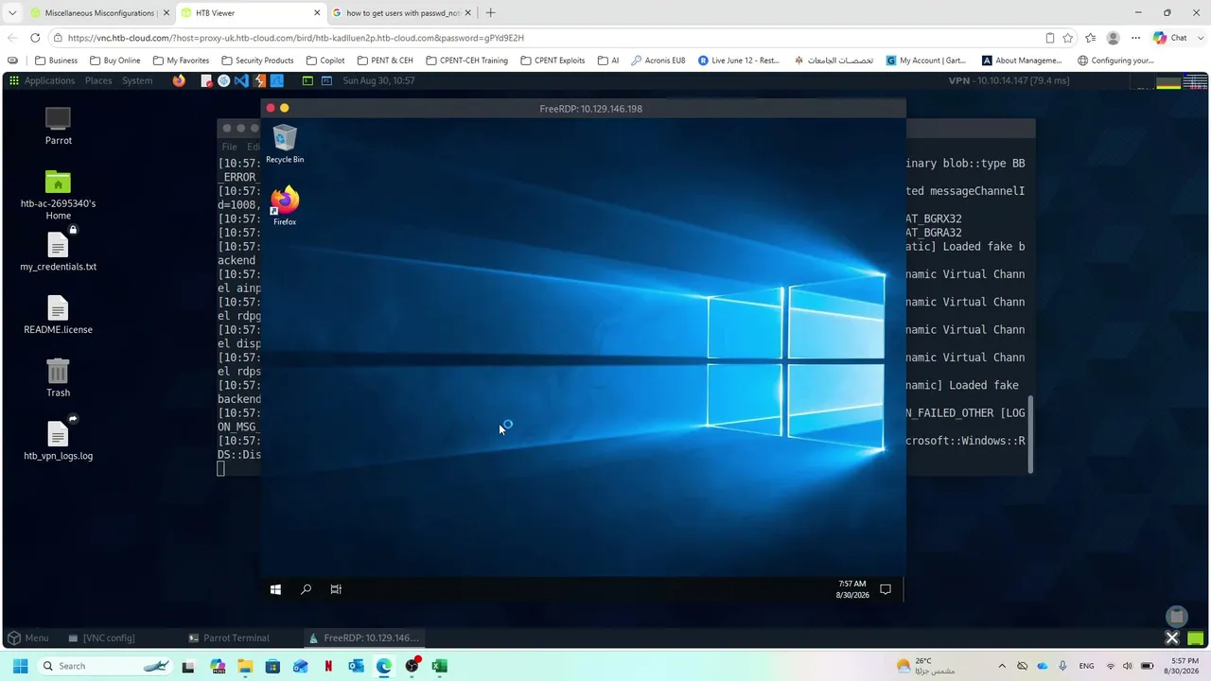Open the volume control in host tray
Image resolution: width=1211 pixels, height=681 pixels.
tap(1127, 666)
